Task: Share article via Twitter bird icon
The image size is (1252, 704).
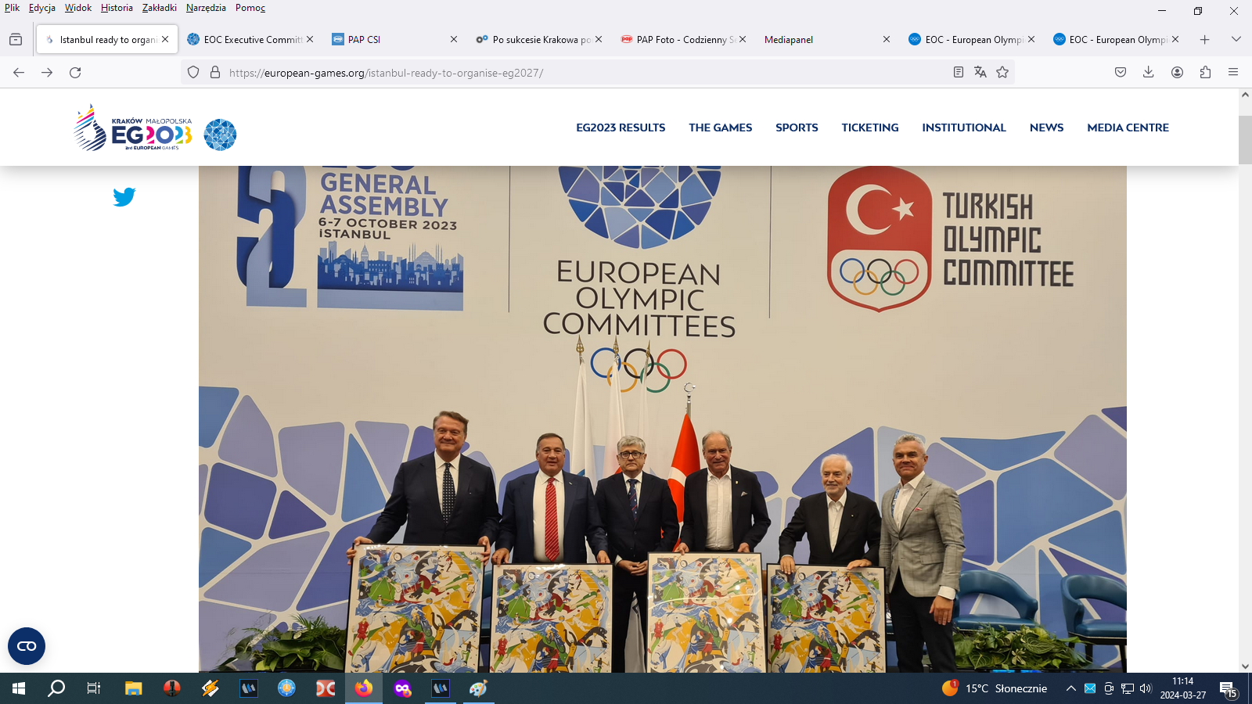Action: [x=124, y=196]
